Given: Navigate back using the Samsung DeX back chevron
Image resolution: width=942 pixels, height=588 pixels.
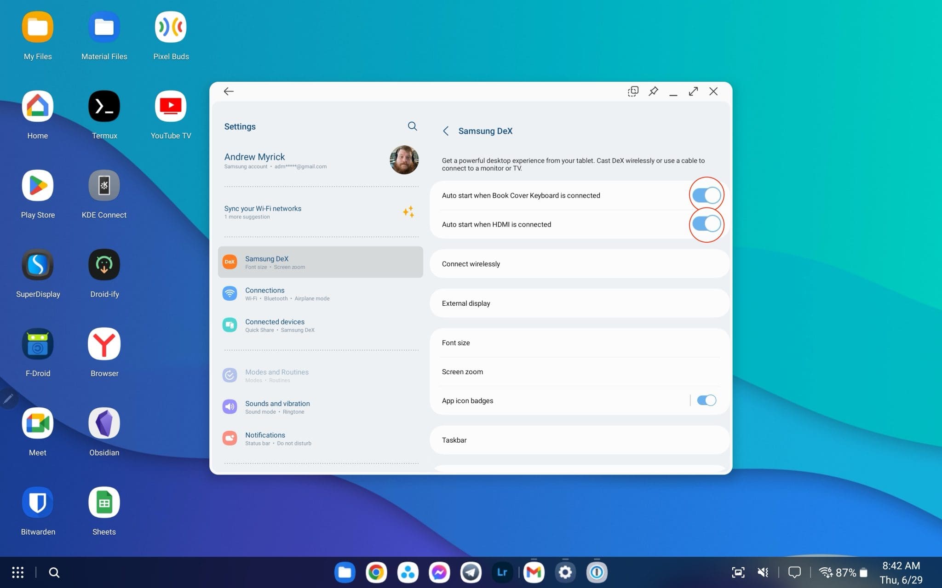Looking at the screenshot, I should [446, 131].
